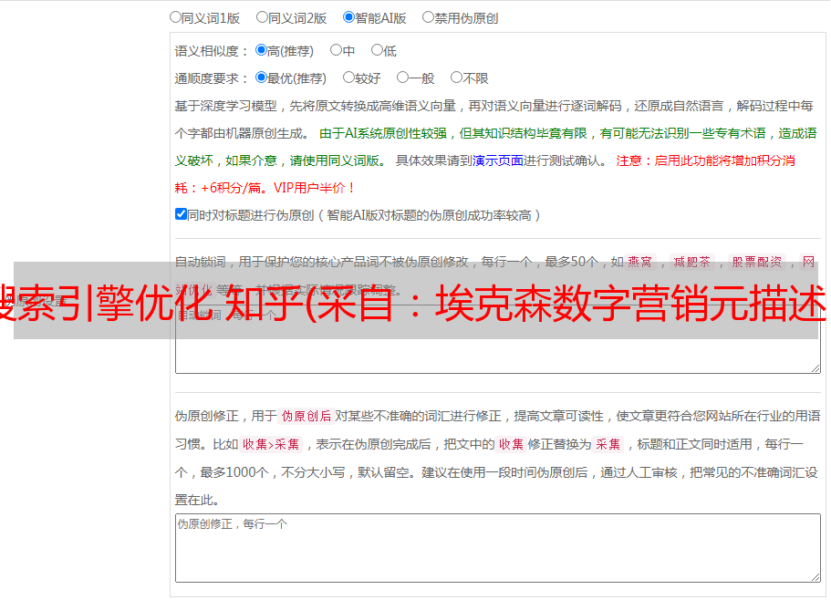
Task: Click the 燕窝 example keyword
Action: (x=639, y=262)
